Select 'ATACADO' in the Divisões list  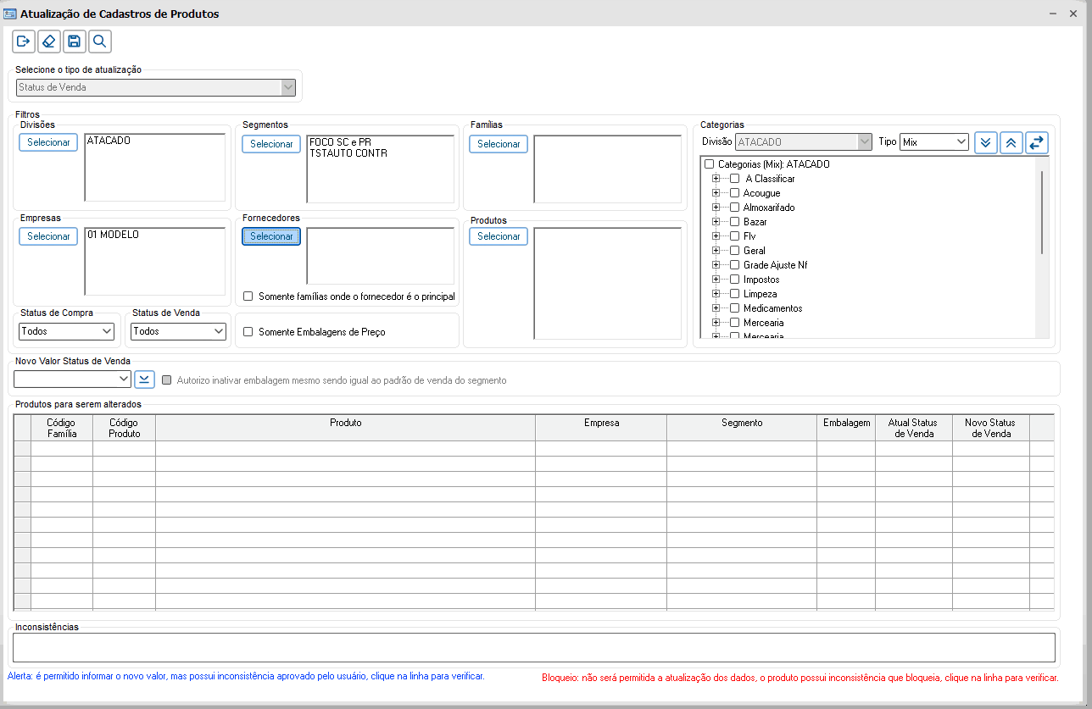109,141
